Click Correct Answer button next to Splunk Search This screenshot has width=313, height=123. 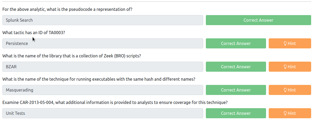tap(259, 20)
